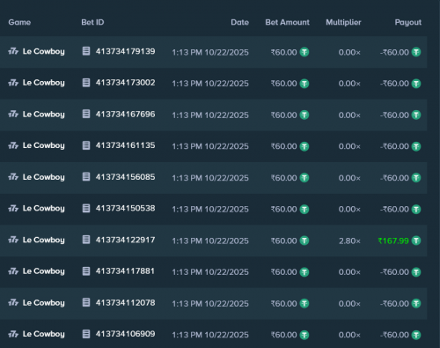Open bet ID 413734173002
The height and width of the screenshot is (348, 440).
(125, 83)
